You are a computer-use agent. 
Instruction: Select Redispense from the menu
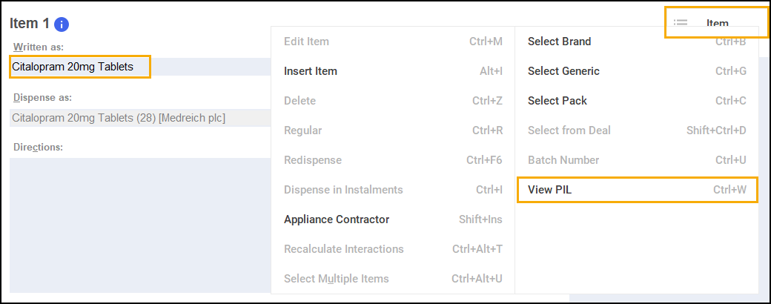pos(393,160)
